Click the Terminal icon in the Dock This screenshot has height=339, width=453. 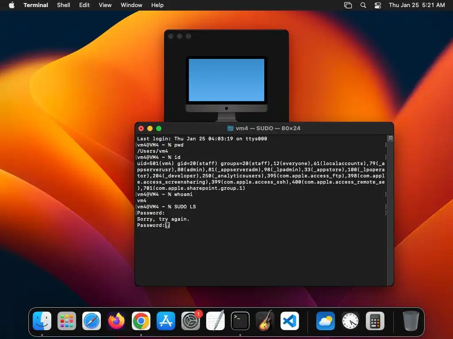(240, 321)
